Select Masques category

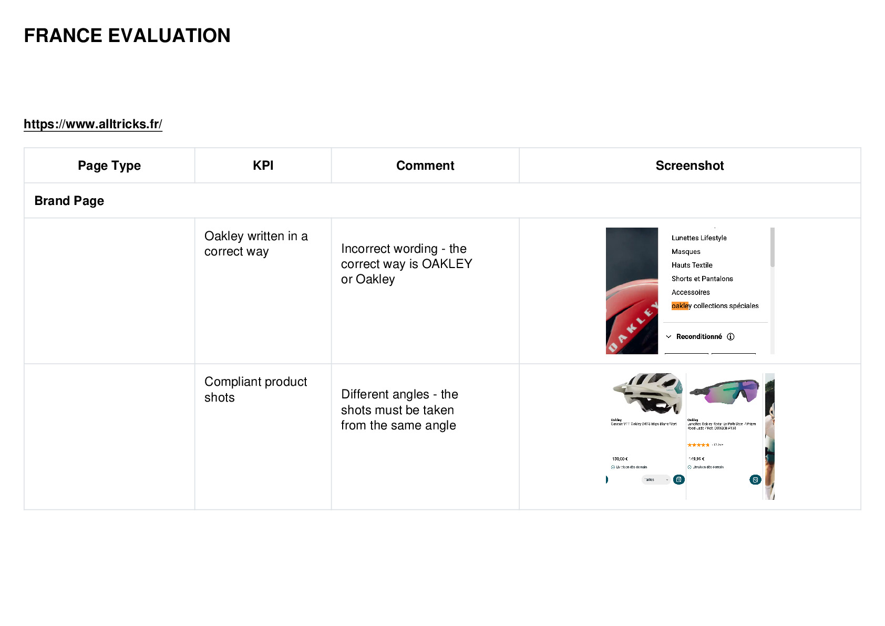(686, 252)
